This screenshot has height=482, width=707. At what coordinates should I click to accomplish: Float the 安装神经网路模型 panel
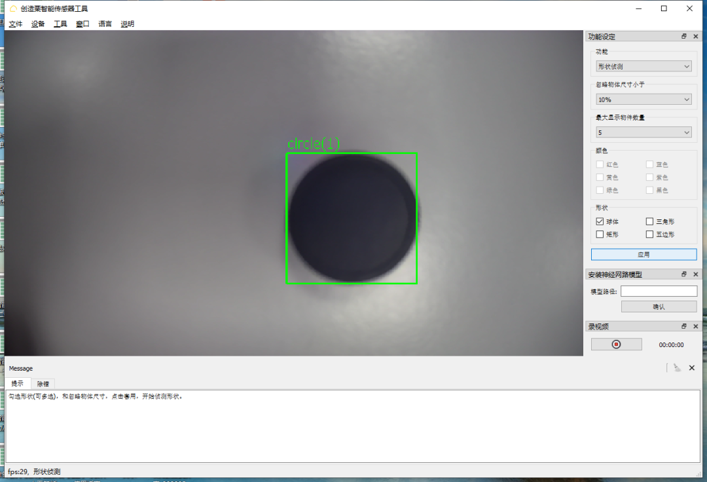tap(684, 274)
